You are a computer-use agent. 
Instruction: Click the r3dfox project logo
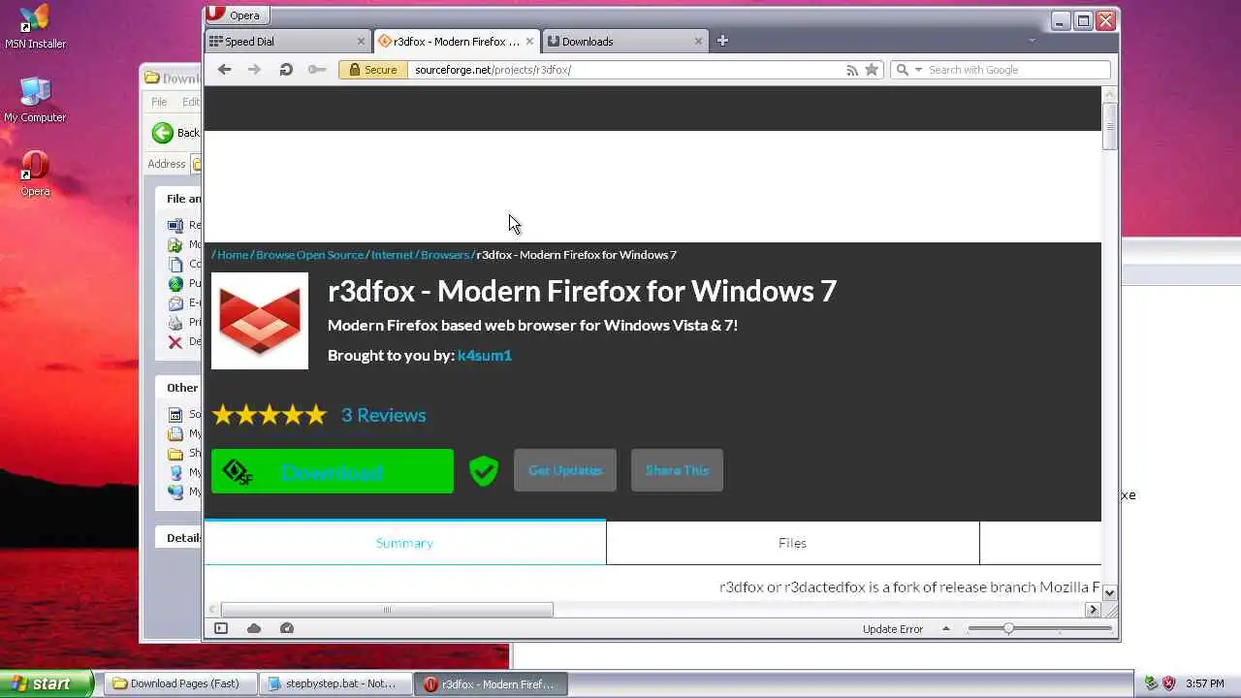[x=260, y=321]
